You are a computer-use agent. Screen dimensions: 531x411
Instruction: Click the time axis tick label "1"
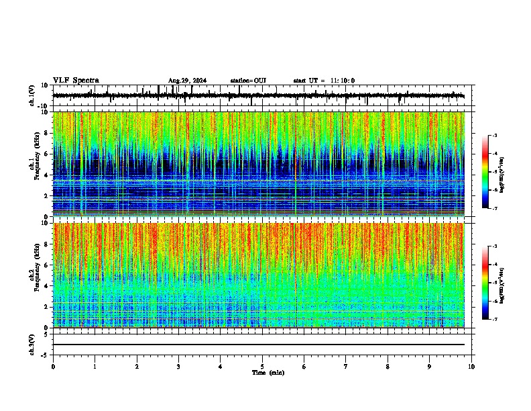pos(95,367)
